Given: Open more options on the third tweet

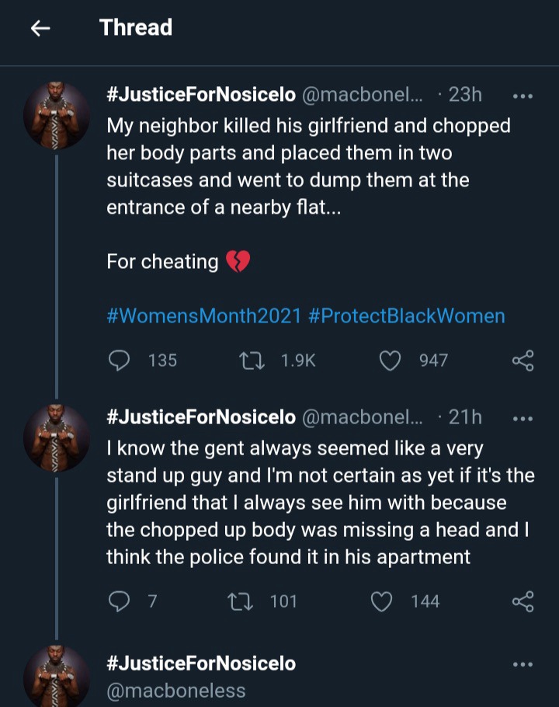Looking at the screenshot, I should (x=523, y=664).
